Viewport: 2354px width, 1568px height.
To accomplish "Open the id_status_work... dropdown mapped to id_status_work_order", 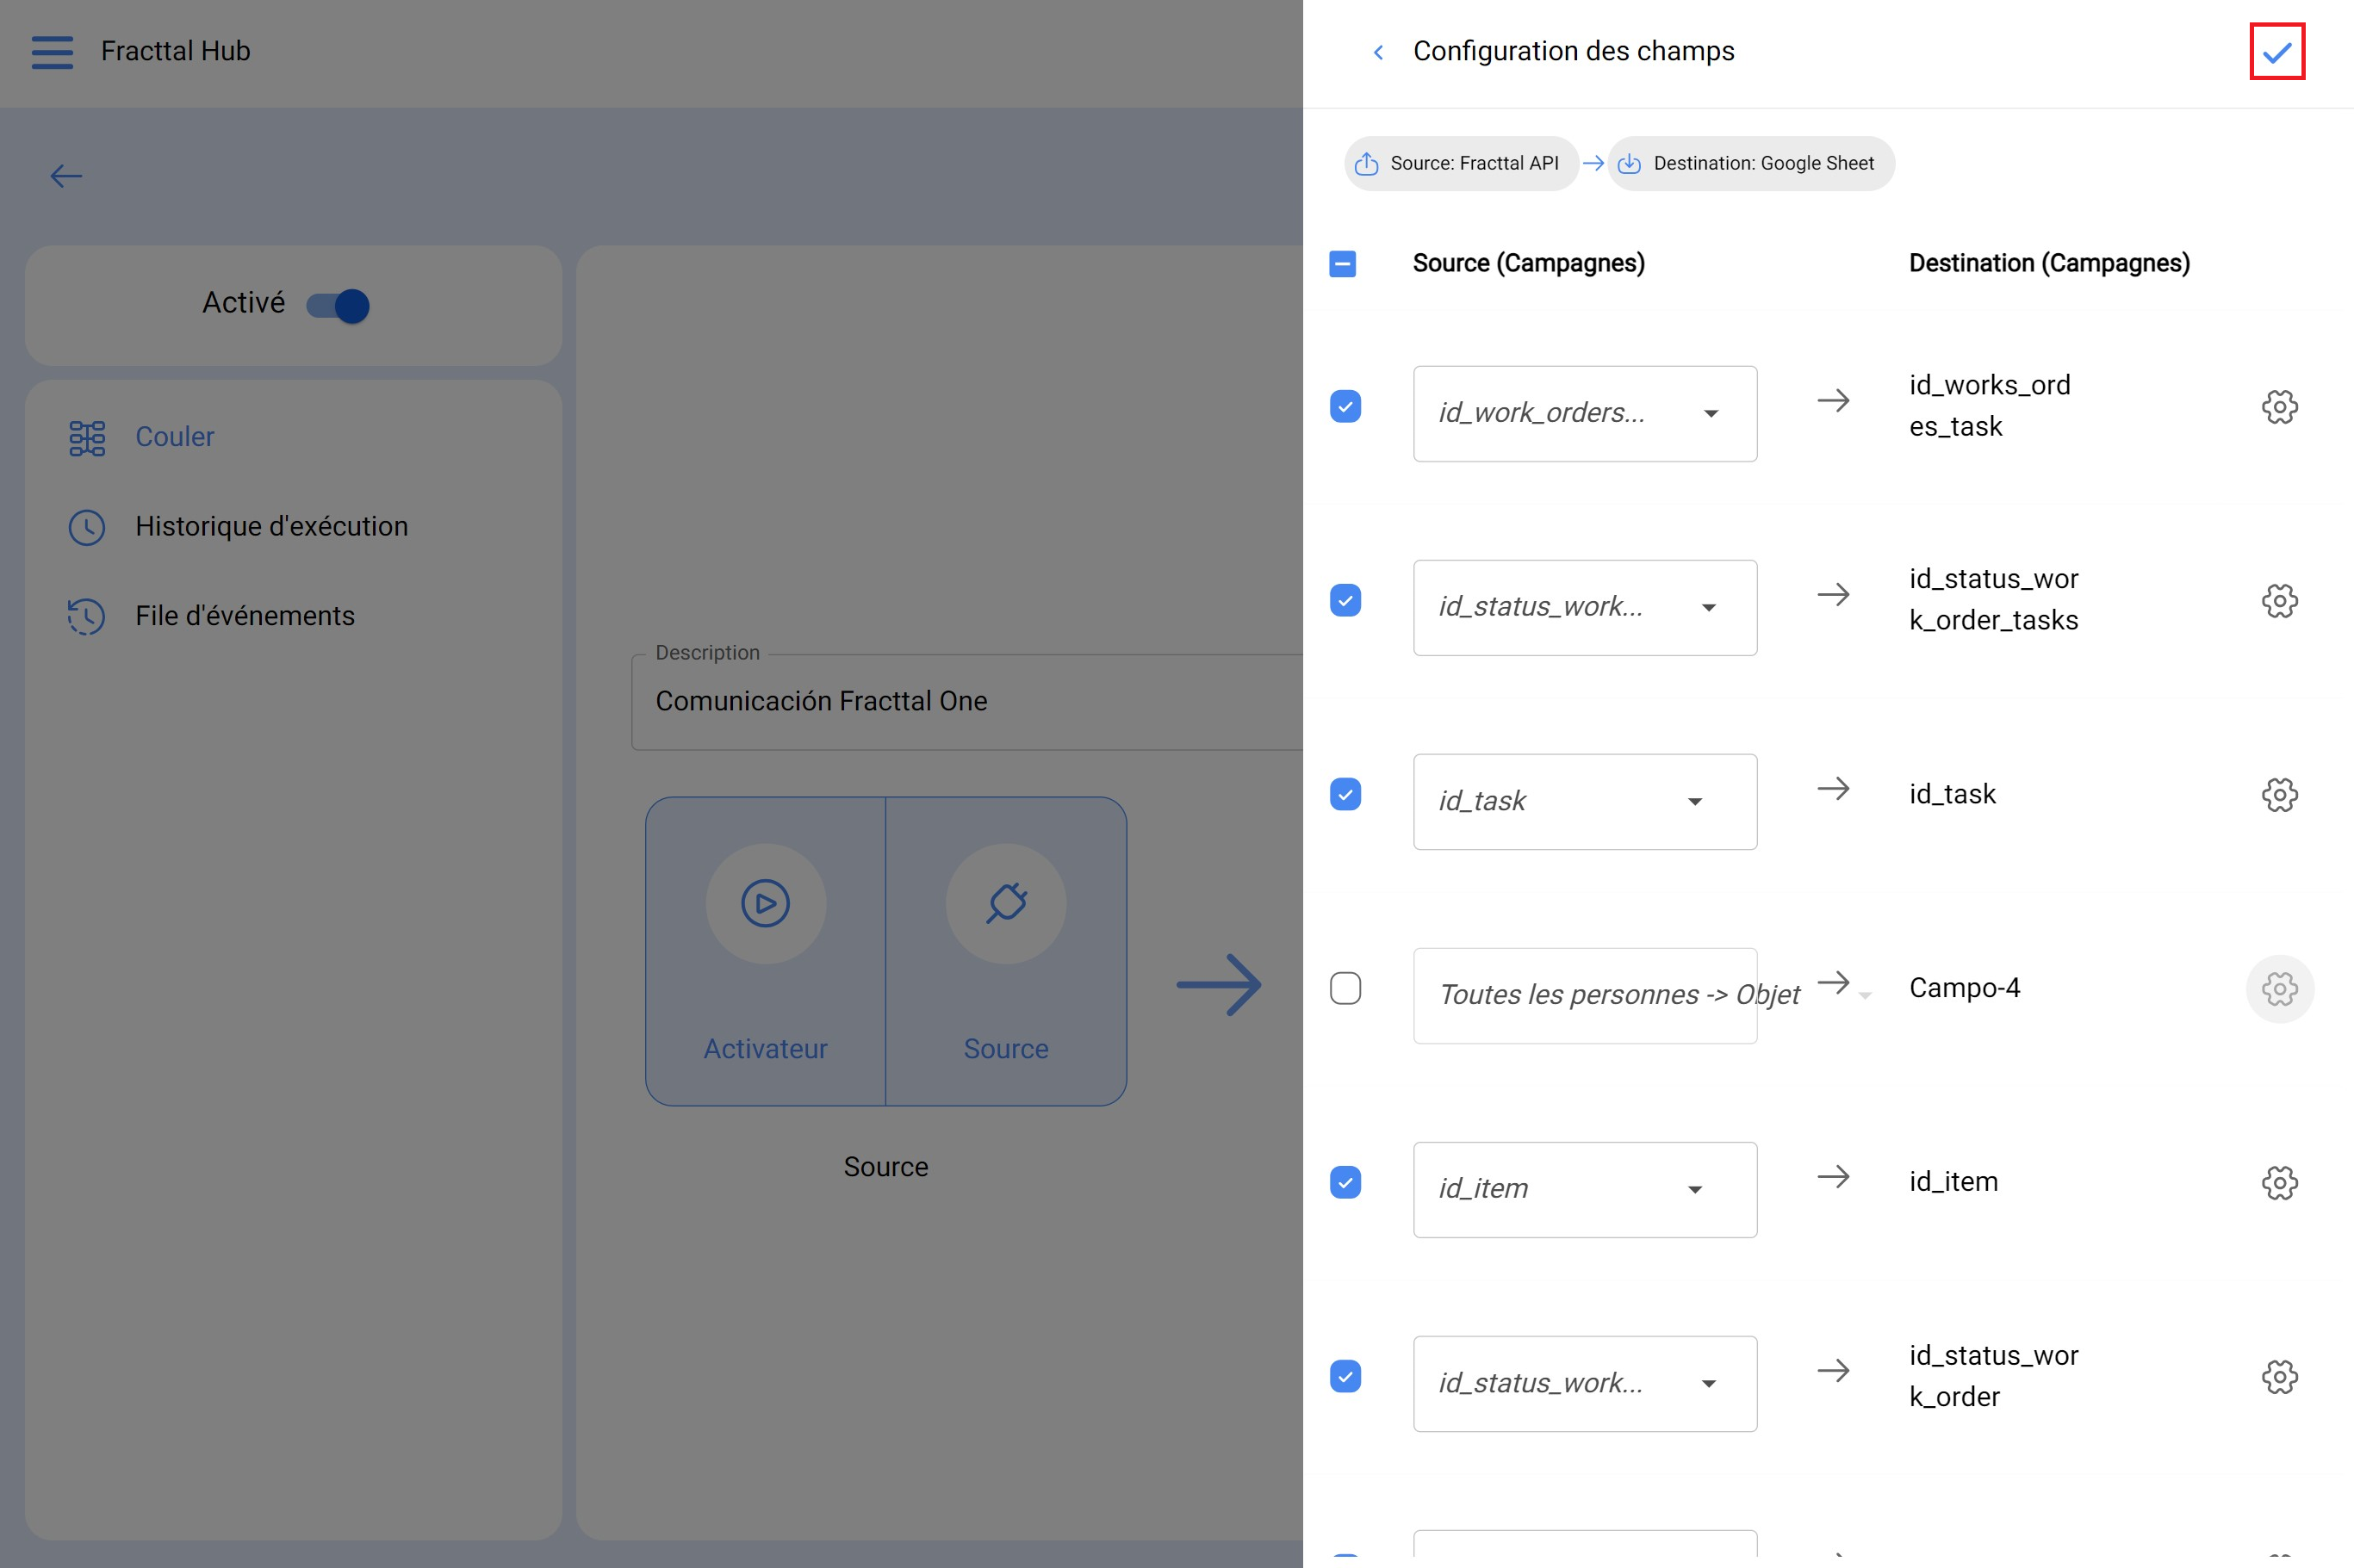I will tap(1585, 1383).
